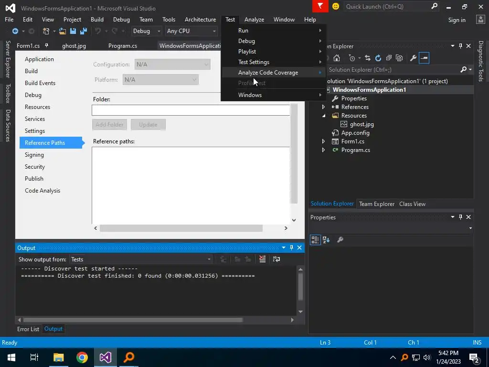This screenshot has height=367, width=489.
Task: Open the Server Explorer side tab
Action: (8, 59)
